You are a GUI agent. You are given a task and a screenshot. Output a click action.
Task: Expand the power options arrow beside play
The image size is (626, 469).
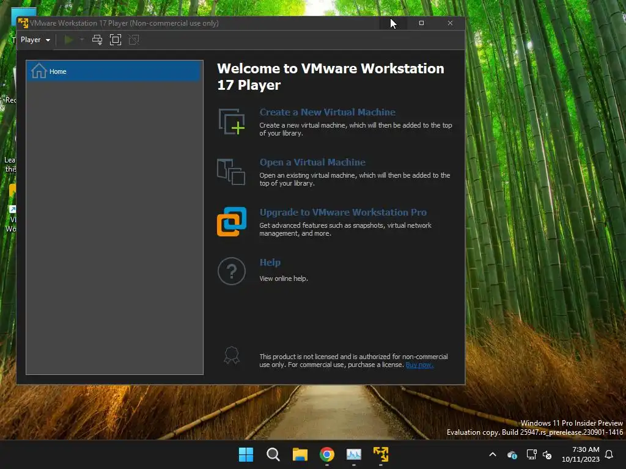point(82,40)
